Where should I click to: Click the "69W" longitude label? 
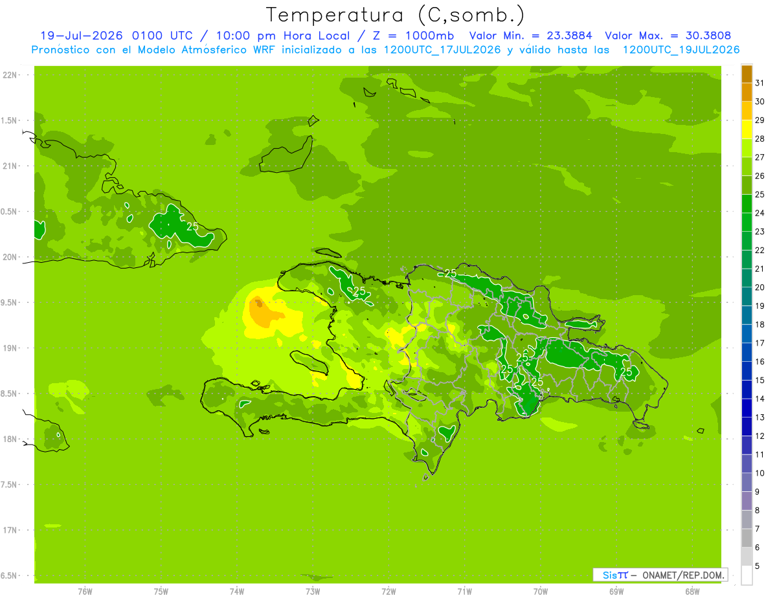616,591
